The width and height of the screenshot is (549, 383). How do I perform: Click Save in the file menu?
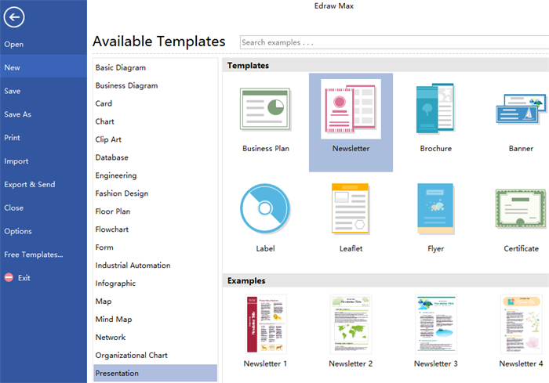pos(13,91)
